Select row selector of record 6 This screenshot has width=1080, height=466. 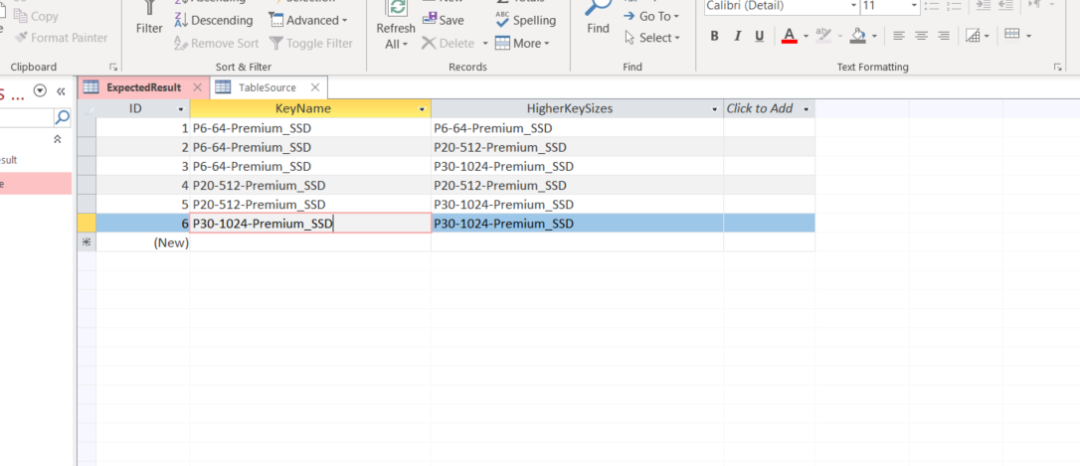point(87,224)
